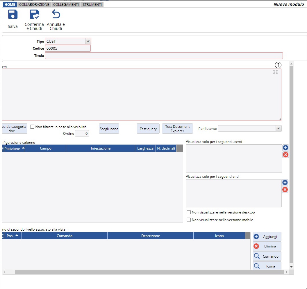Open the help question mark icon
This screenshot has width=307, height=289.
point(278,65)
